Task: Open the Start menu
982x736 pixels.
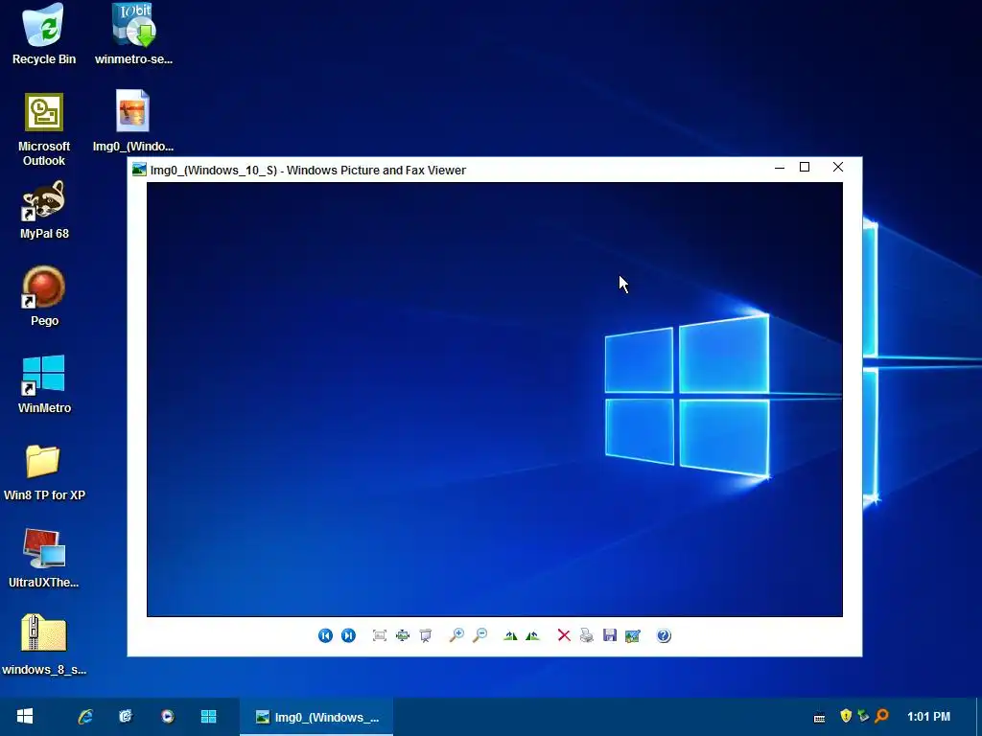Action: (25, 717)
